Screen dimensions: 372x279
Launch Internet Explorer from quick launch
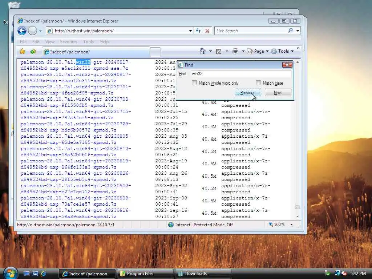(43, 274)
